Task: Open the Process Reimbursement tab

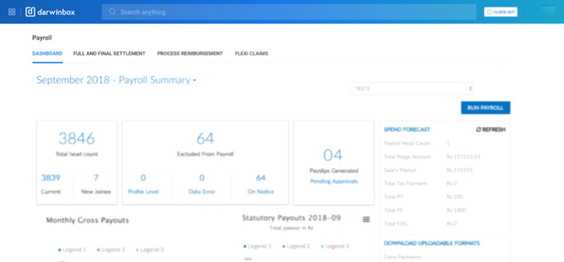Action: [190, 53]
